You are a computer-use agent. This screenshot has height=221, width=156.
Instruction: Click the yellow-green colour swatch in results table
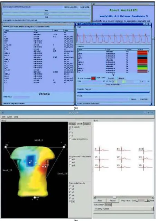[x=142, y=68]
